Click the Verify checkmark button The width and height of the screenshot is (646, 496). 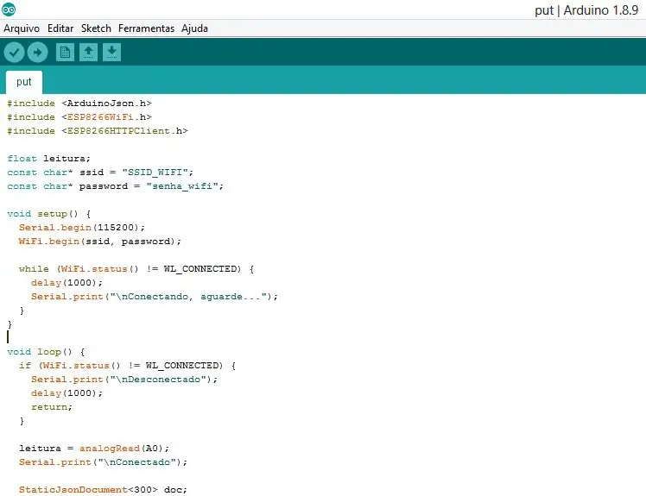coord(14,53)
